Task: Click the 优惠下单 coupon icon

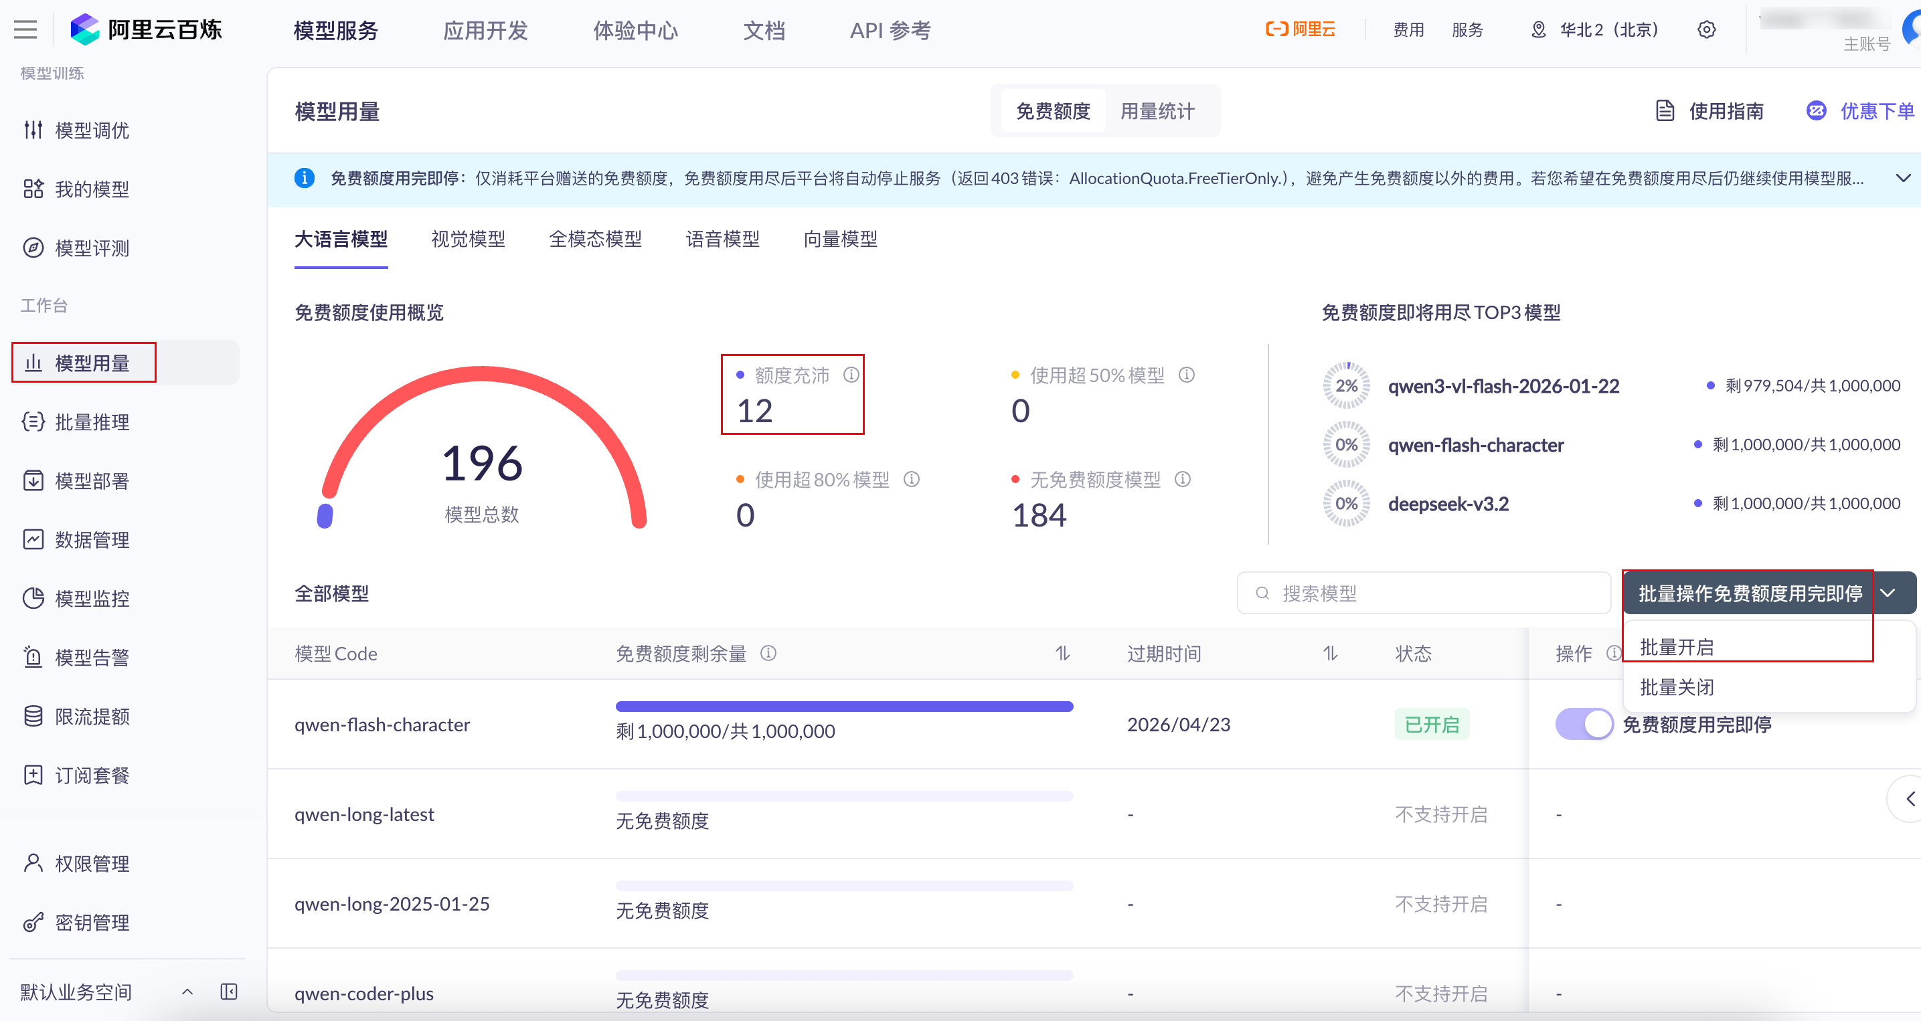Action: click(x=1817, y=111)
